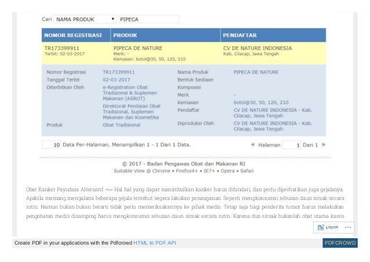Click the Diterbitkan Oleh label

[66, 88]
